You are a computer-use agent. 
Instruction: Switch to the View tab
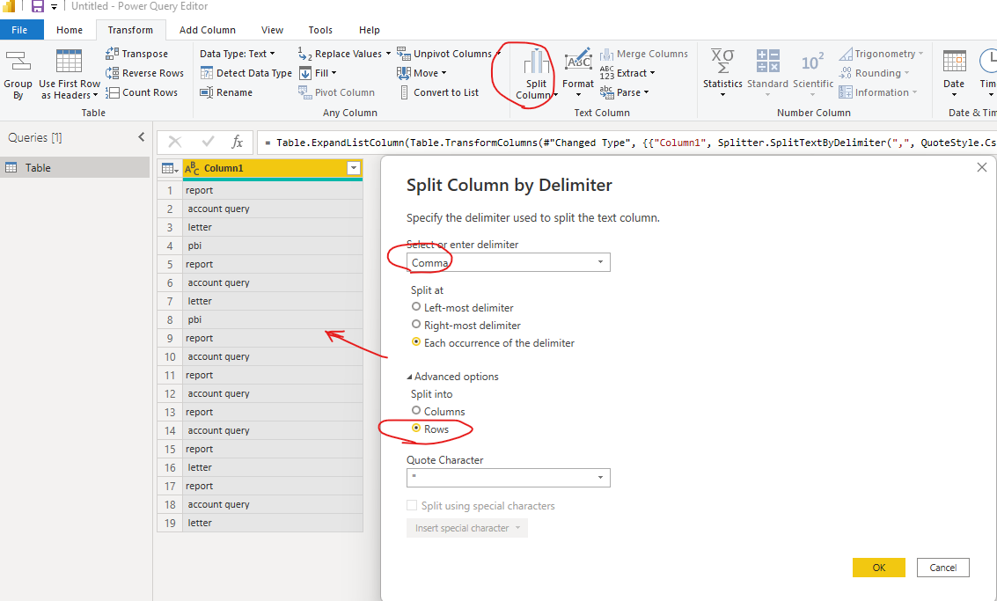[272, 30]
